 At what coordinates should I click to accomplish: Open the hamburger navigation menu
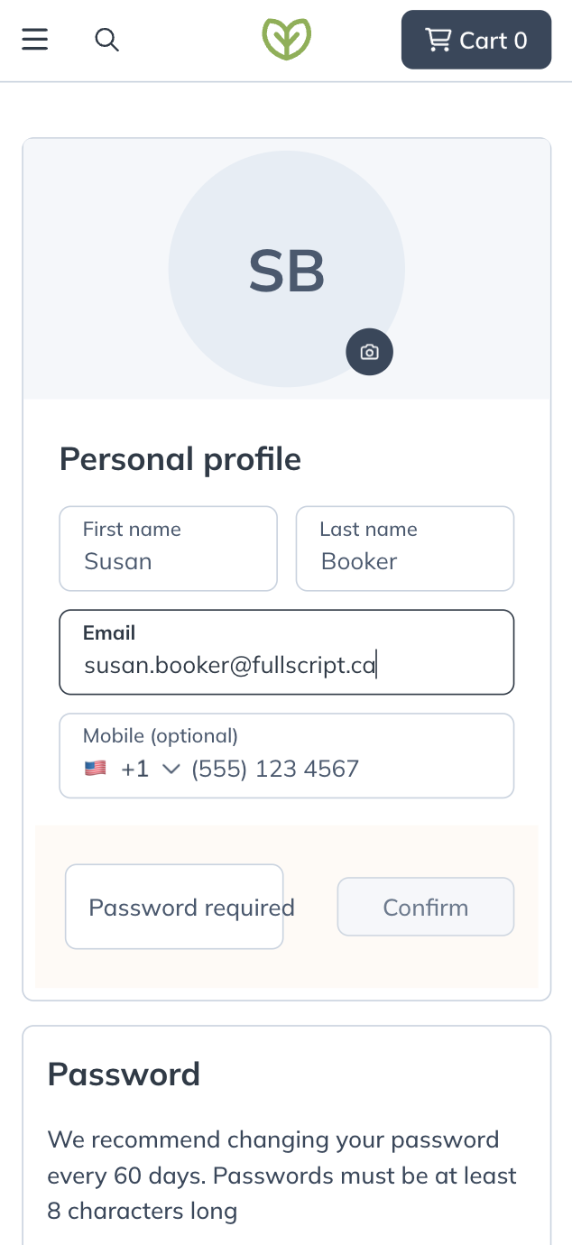click(x=34, y=39)
